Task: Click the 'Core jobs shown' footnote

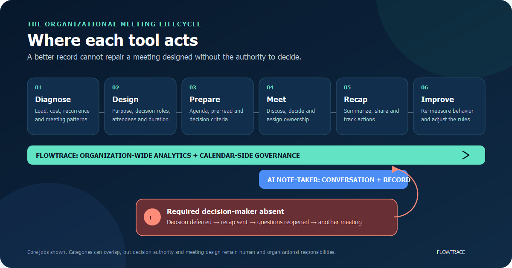Action: pos(181,252)
